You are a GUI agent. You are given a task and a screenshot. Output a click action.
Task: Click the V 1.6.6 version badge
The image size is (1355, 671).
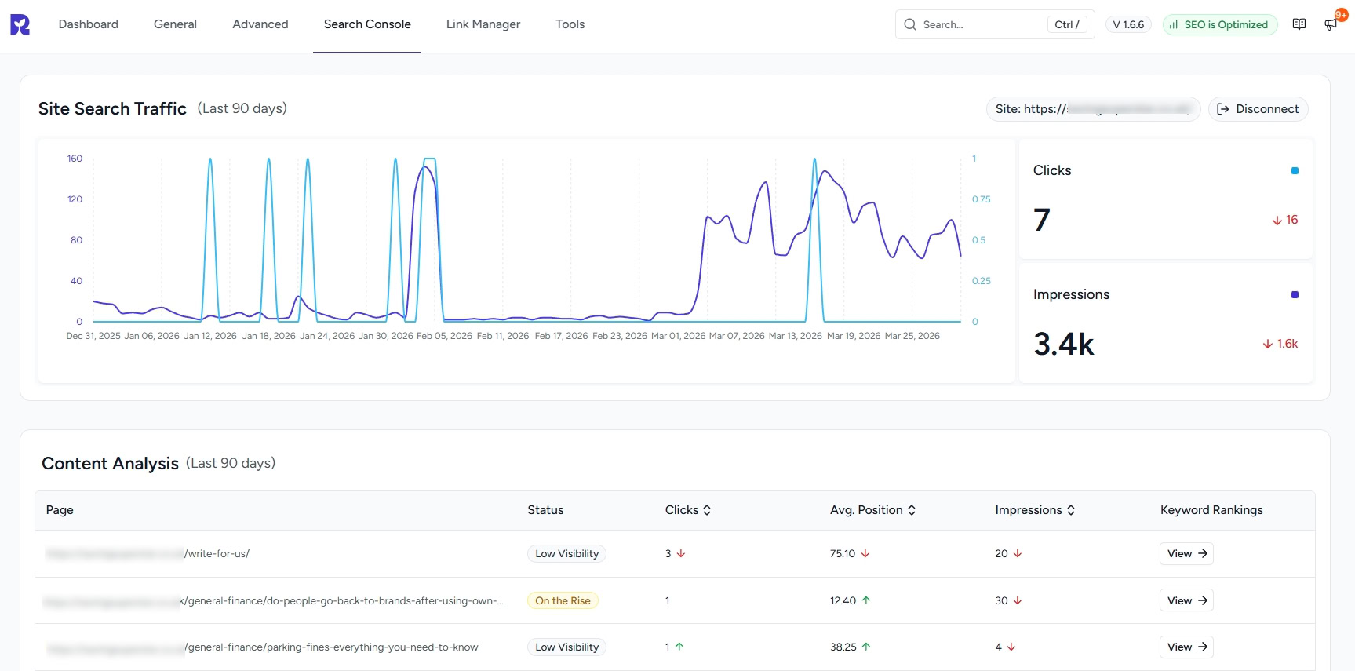click(x=1128, y=24)
